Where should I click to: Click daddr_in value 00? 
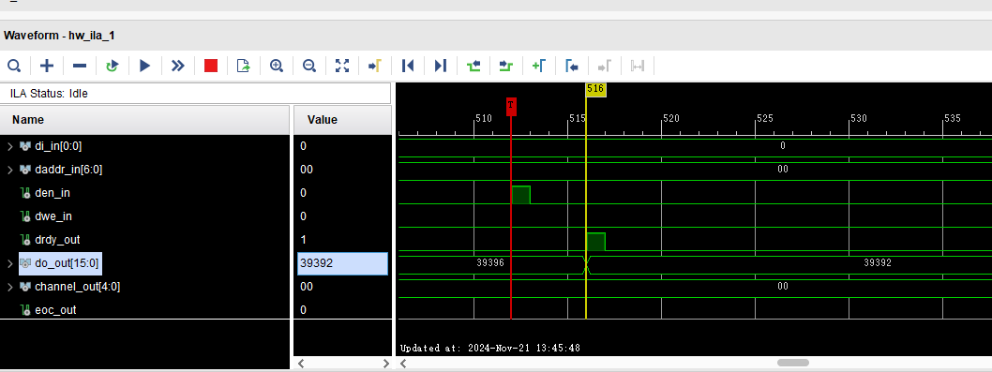point(307,170)
